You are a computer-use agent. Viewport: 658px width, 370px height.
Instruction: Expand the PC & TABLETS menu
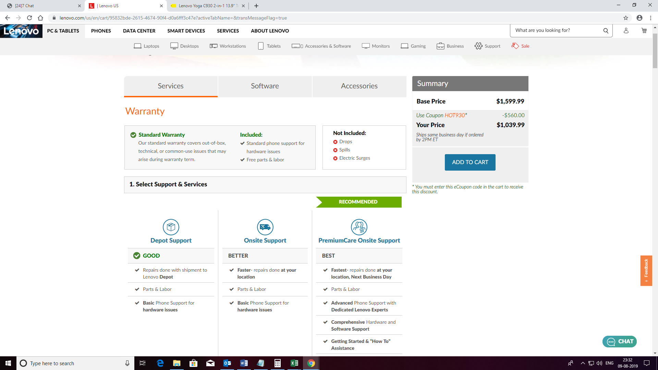63,31
